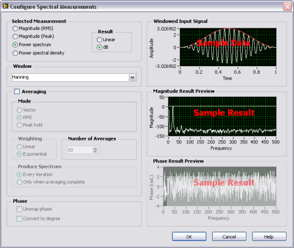Viewport: 294px width, 248px height.
Task: Select the dB result option
Action: (103, 47)
